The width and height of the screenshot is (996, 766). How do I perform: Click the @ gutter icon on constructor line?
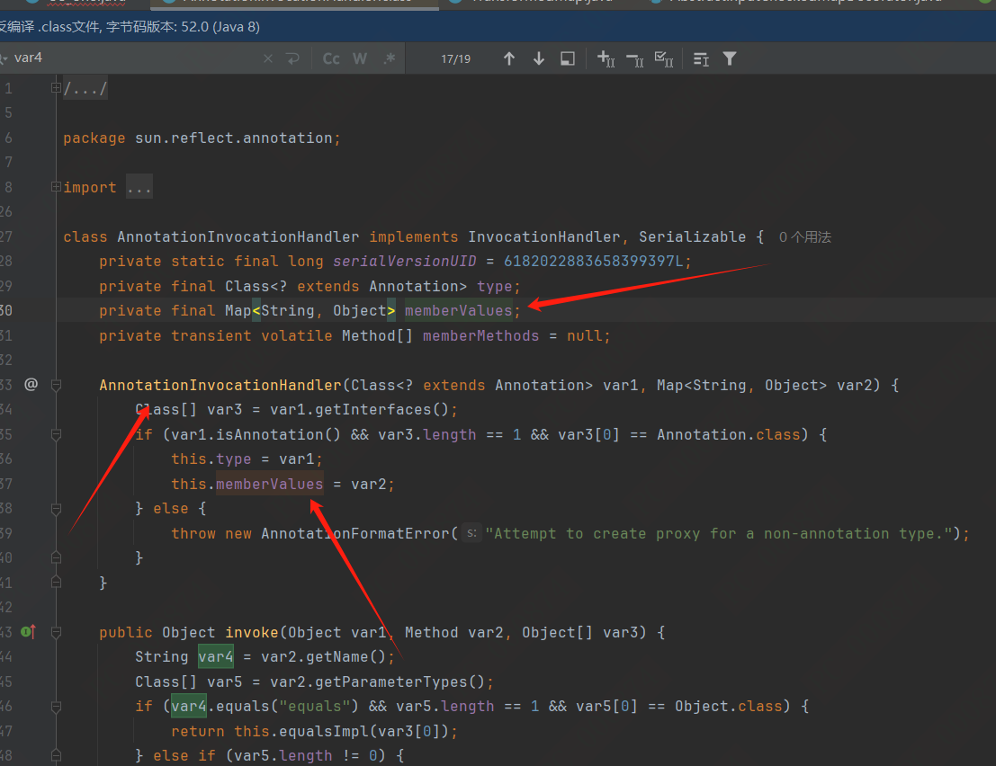31,384
